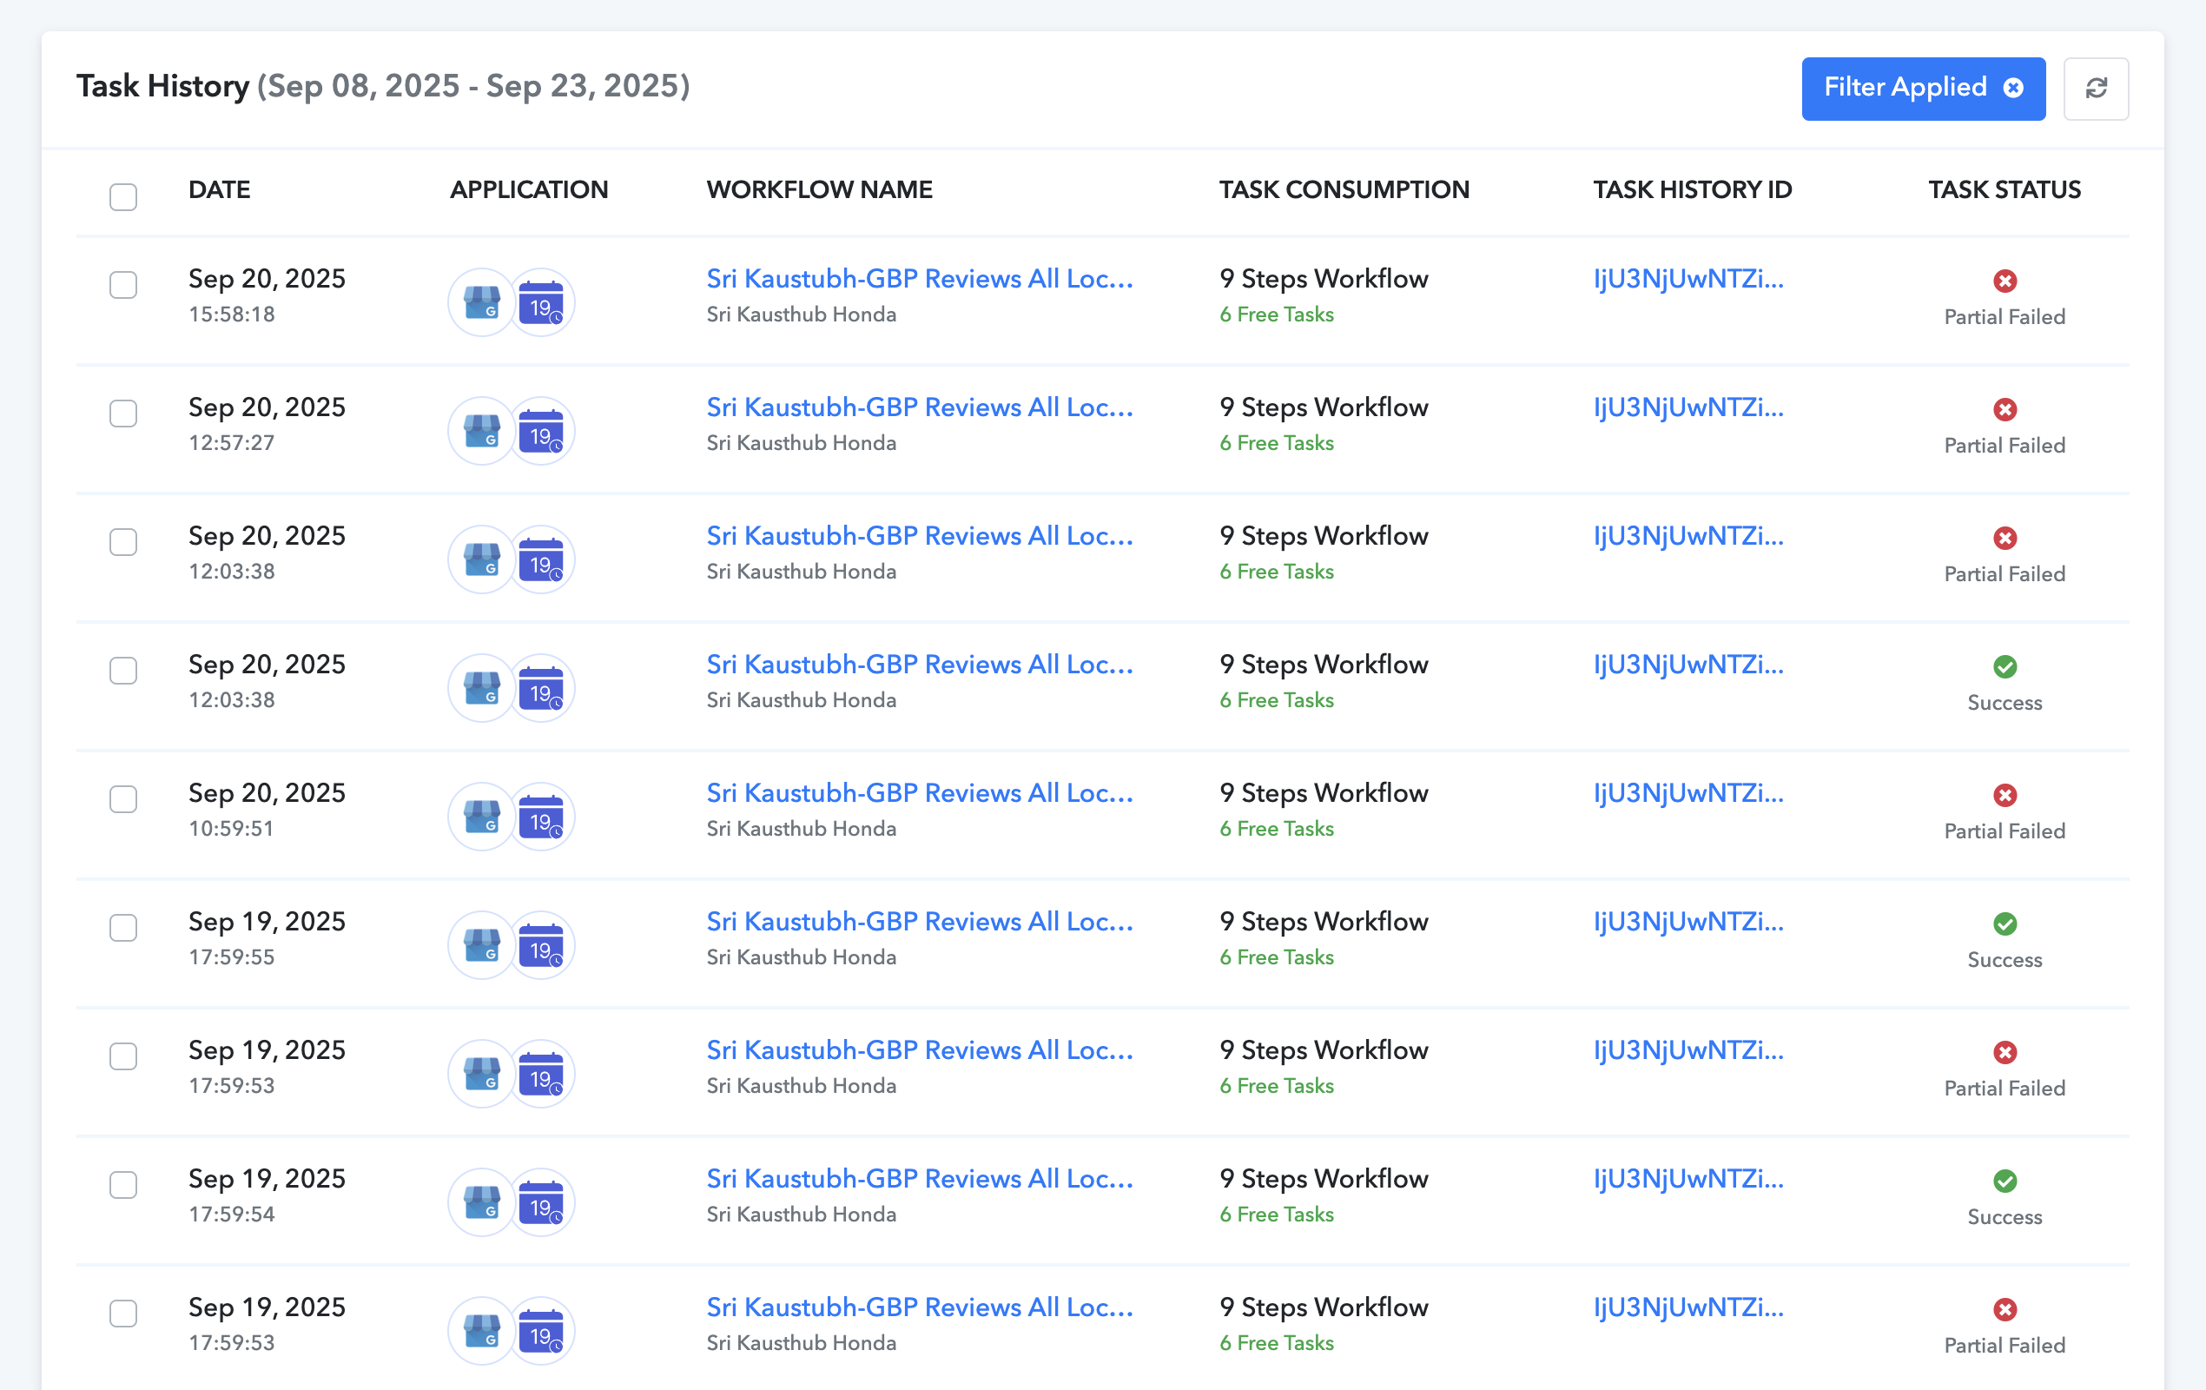Image resolution: width=2206 pixels, height=1390 pixels.
Task: Click the refresh icon beside Filter Applied
Action: 2095,88
